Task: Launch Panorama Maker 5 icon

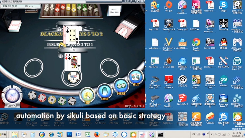Action: 223,100
